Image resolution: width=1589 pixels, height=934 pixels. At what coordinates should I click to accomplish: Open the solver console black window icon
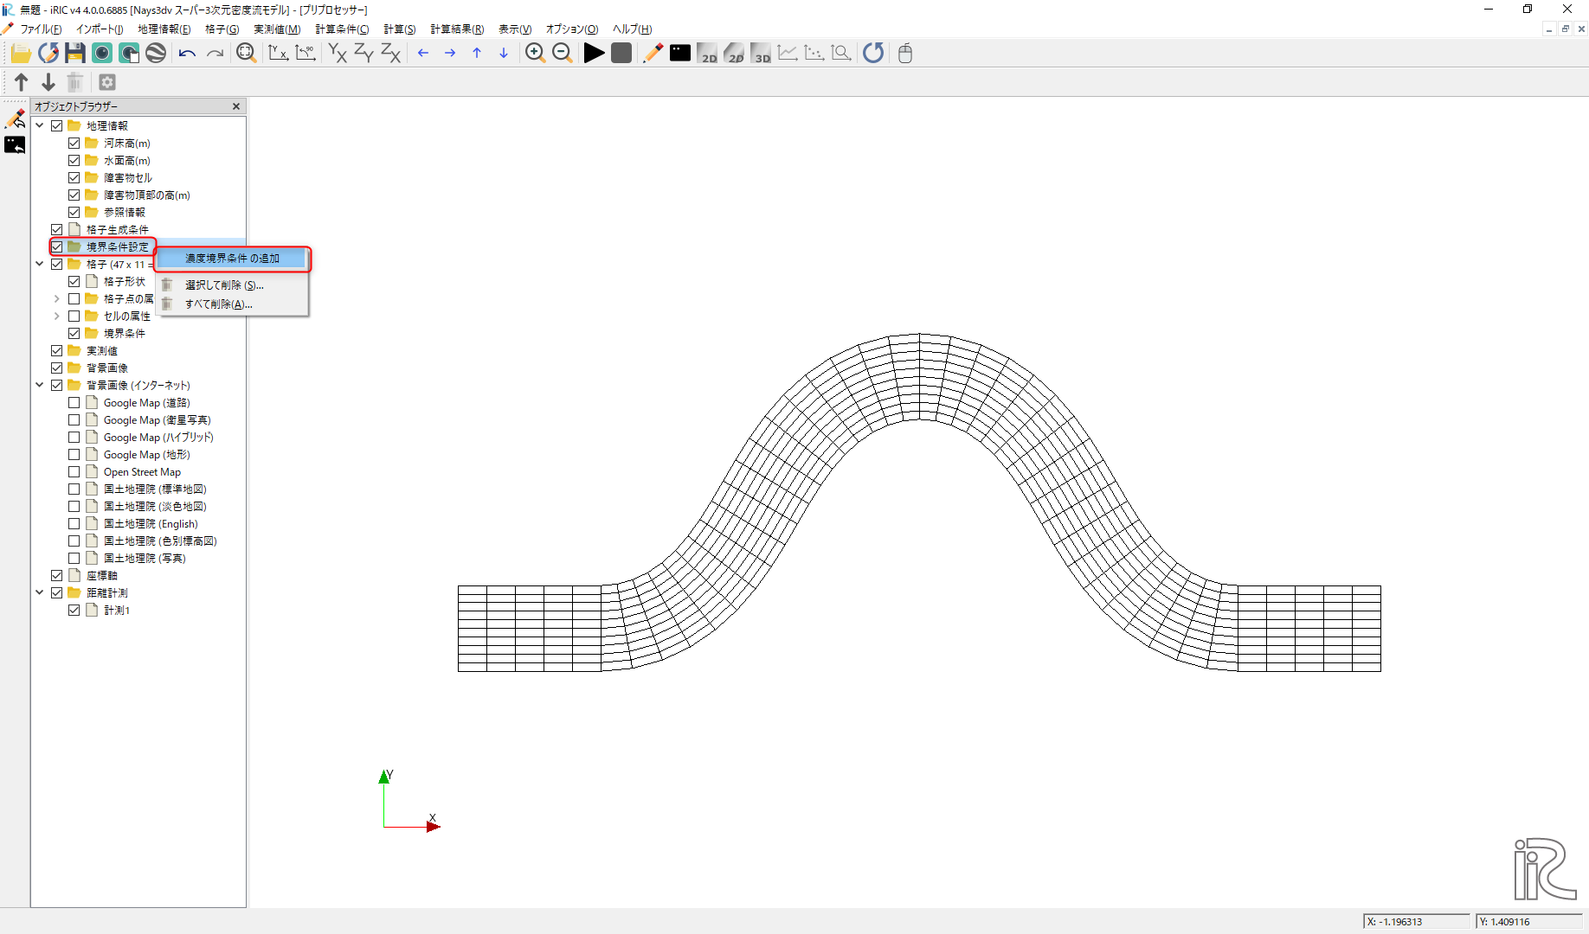click(680, 54)
